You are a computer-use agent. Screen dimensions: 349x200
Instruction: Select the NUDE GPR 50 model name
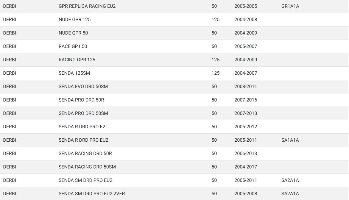[x=73, y=33]
